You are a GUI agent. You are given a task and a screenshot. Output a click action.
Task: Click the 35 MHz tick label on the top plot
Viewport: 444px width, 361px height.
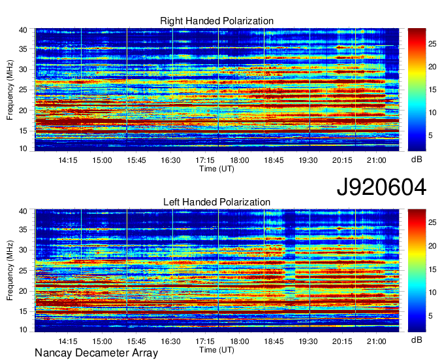tap(23, 49)
